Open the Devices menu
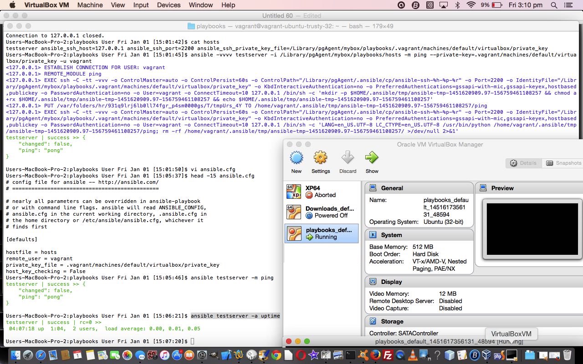The image size is (583, 364). (169, 5)
